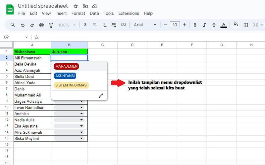Decrease decimal places
265x165 pixels.
(x=104, y=25)
